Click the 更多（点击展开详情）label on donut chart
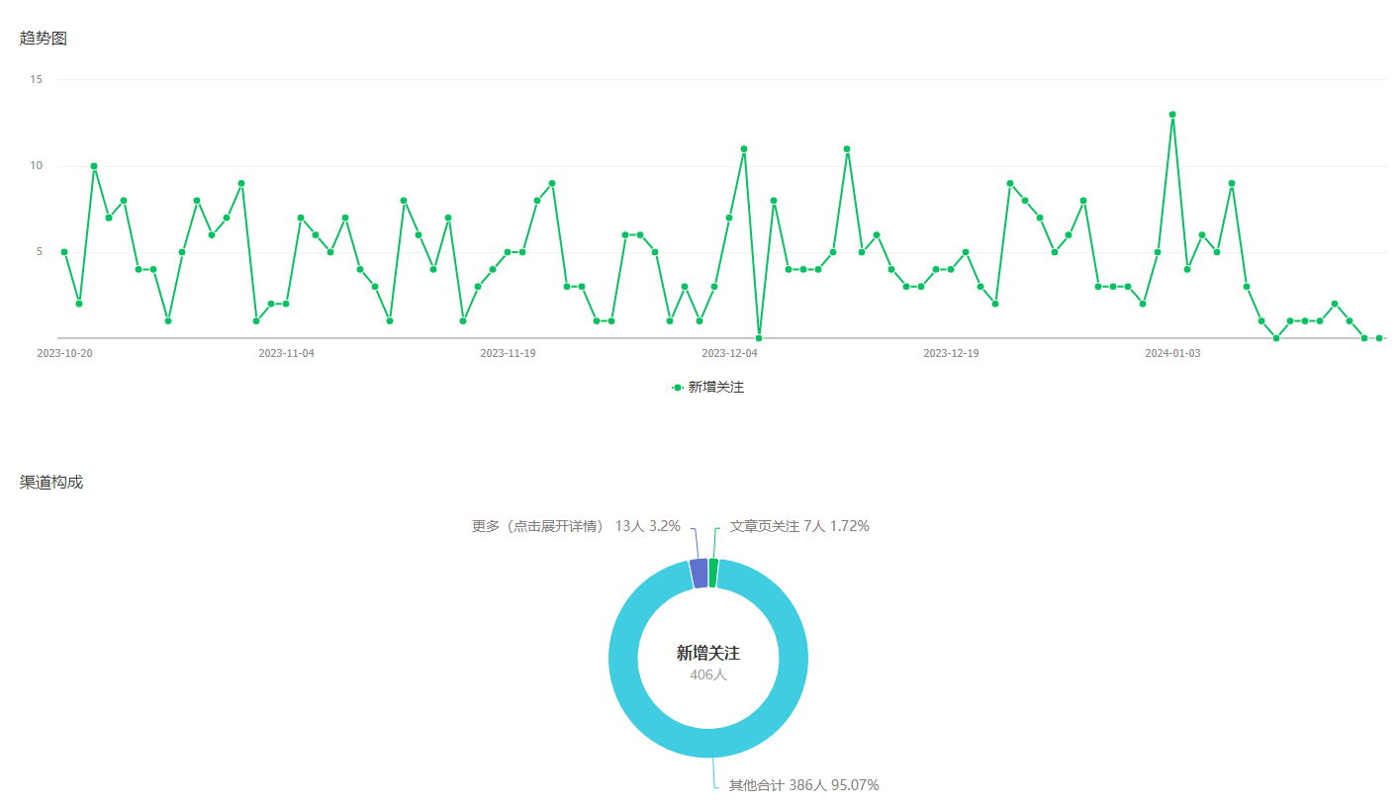The height and width of the screenshot is (806, 1400). click(x=576, y=526)
